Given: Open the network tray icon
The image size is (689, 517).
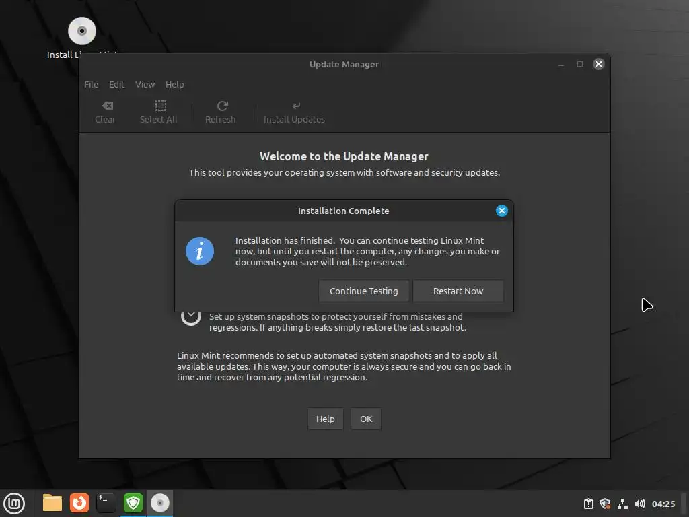Looking at the screenshot, I should (x=622, y=504).
